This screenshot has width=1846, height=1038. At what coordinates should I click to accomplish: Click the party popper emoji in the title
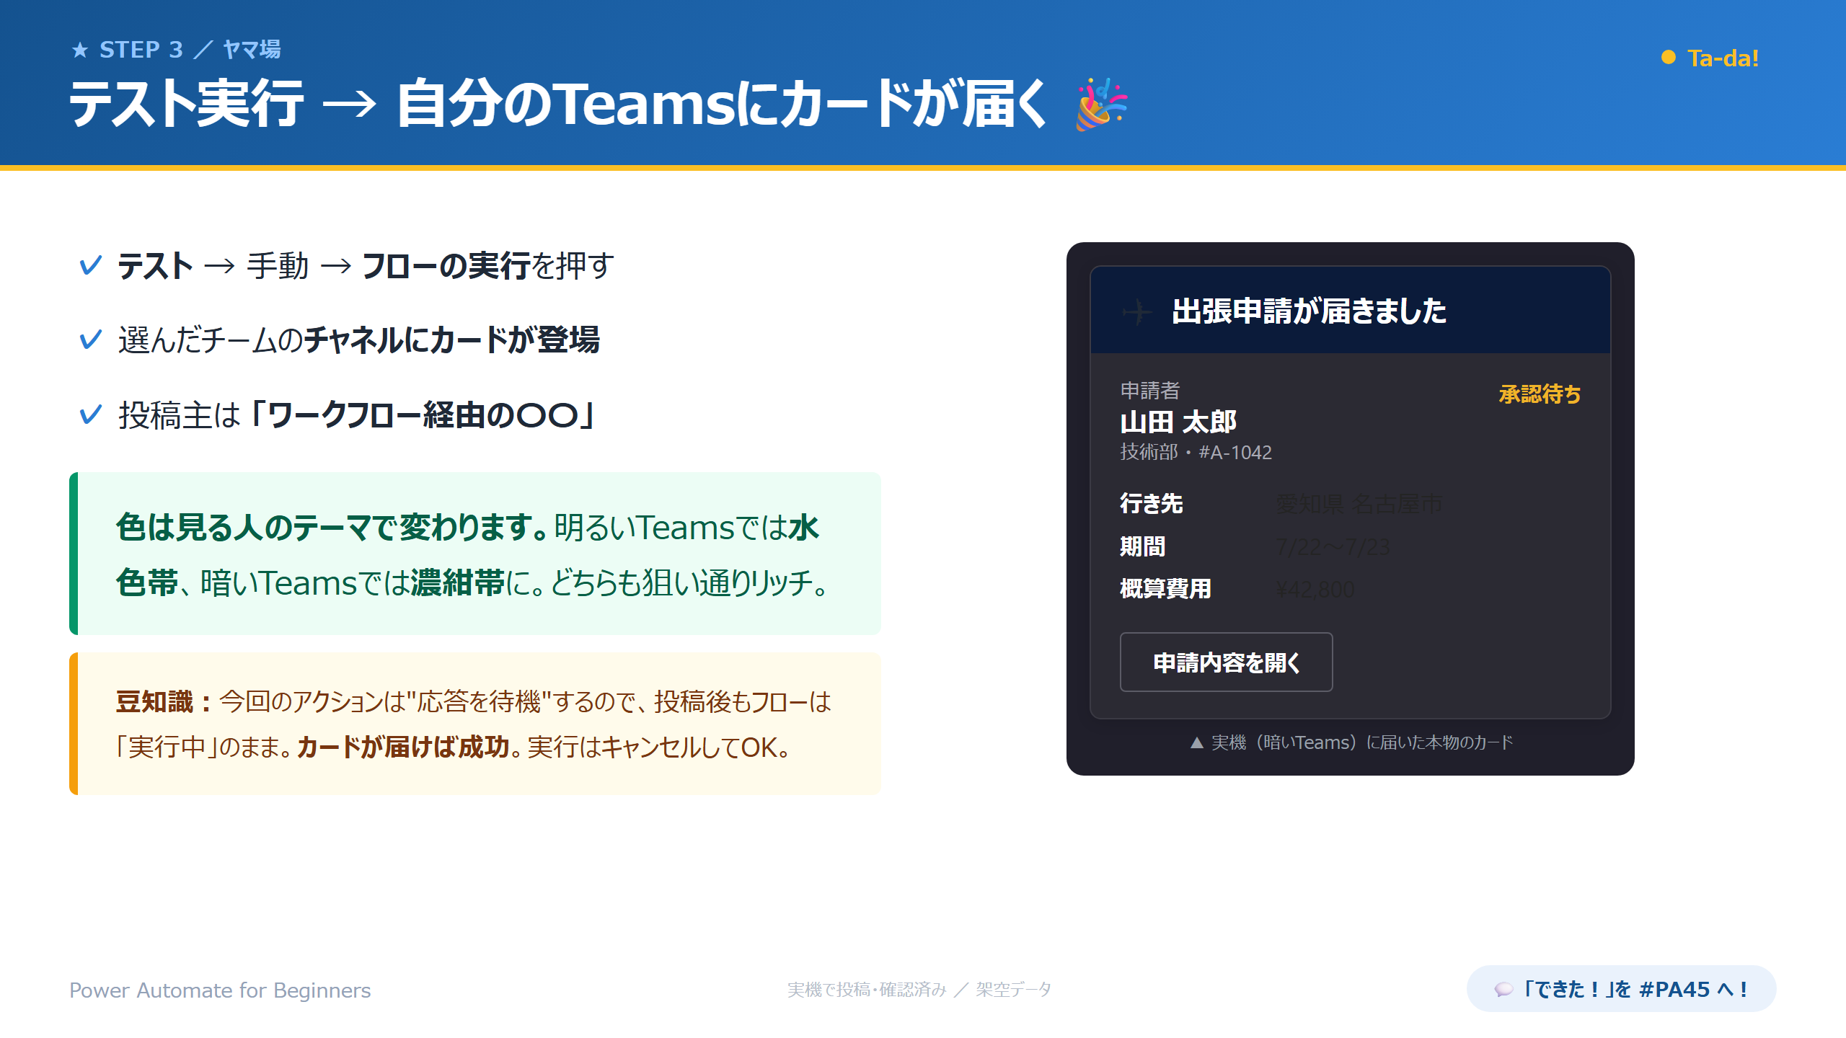1101,105
